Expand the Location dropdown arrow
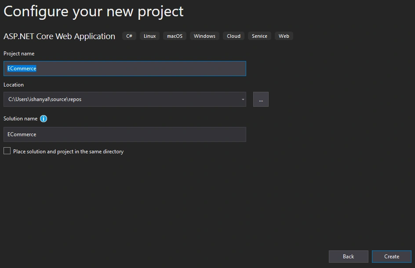 click(x=243, y=99)
